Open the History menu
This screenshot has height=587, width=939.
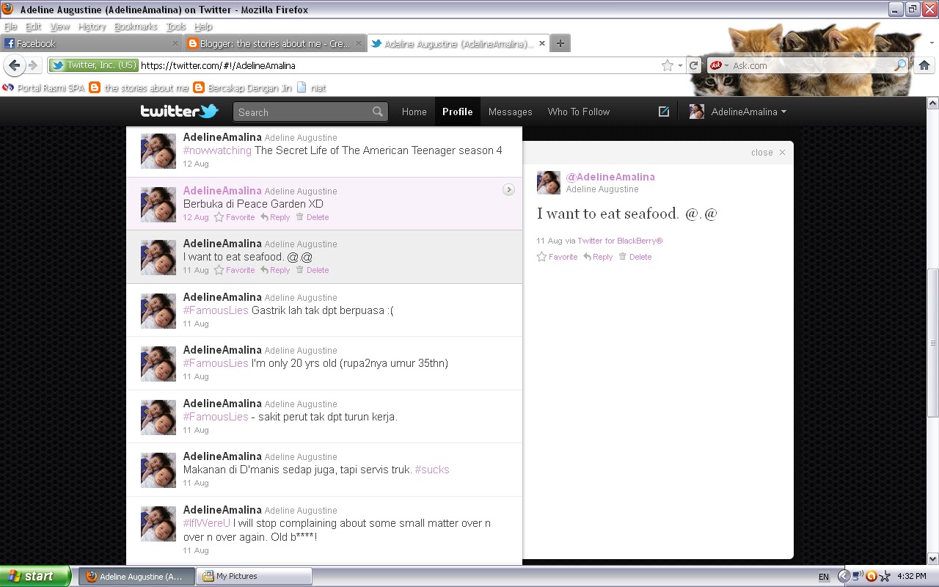[92, 26]
